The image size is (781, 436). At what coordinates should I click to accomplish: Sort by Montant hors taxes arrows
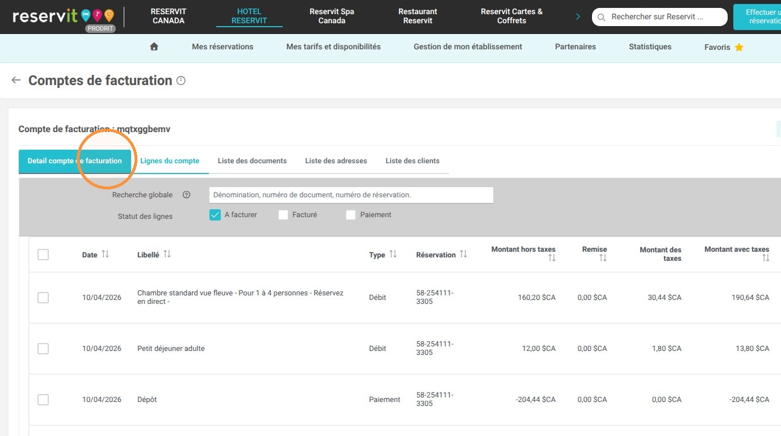[552, 259]
